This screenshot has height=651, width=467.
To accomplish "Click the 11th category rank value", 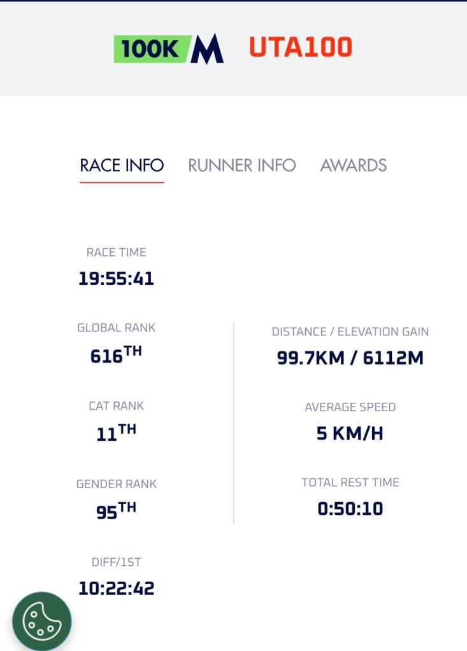I will [116, 433].
